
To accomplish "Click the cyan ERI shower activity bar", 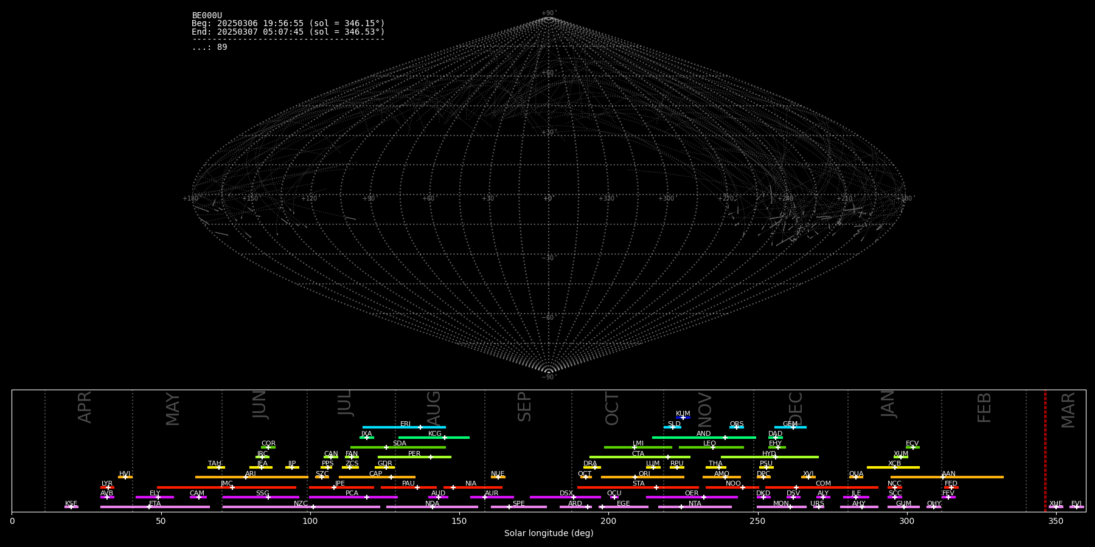I will click(x=404, y=427).
